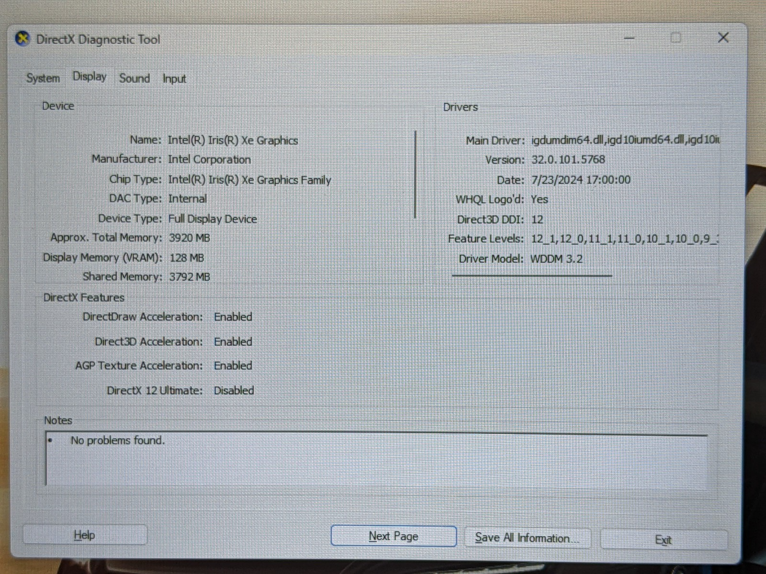This screenshot has height=574, width=766.
Task: Click Save All Information button
Action: [x=527, y=538]
